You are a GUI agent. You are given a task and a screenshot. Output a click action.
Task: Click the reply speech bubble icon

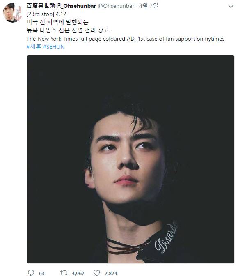tap(31, 273)
